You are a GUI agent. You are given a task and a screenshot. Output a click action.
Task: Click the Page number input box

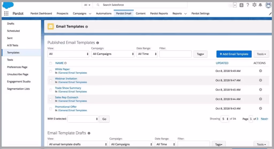coord(251,119)
